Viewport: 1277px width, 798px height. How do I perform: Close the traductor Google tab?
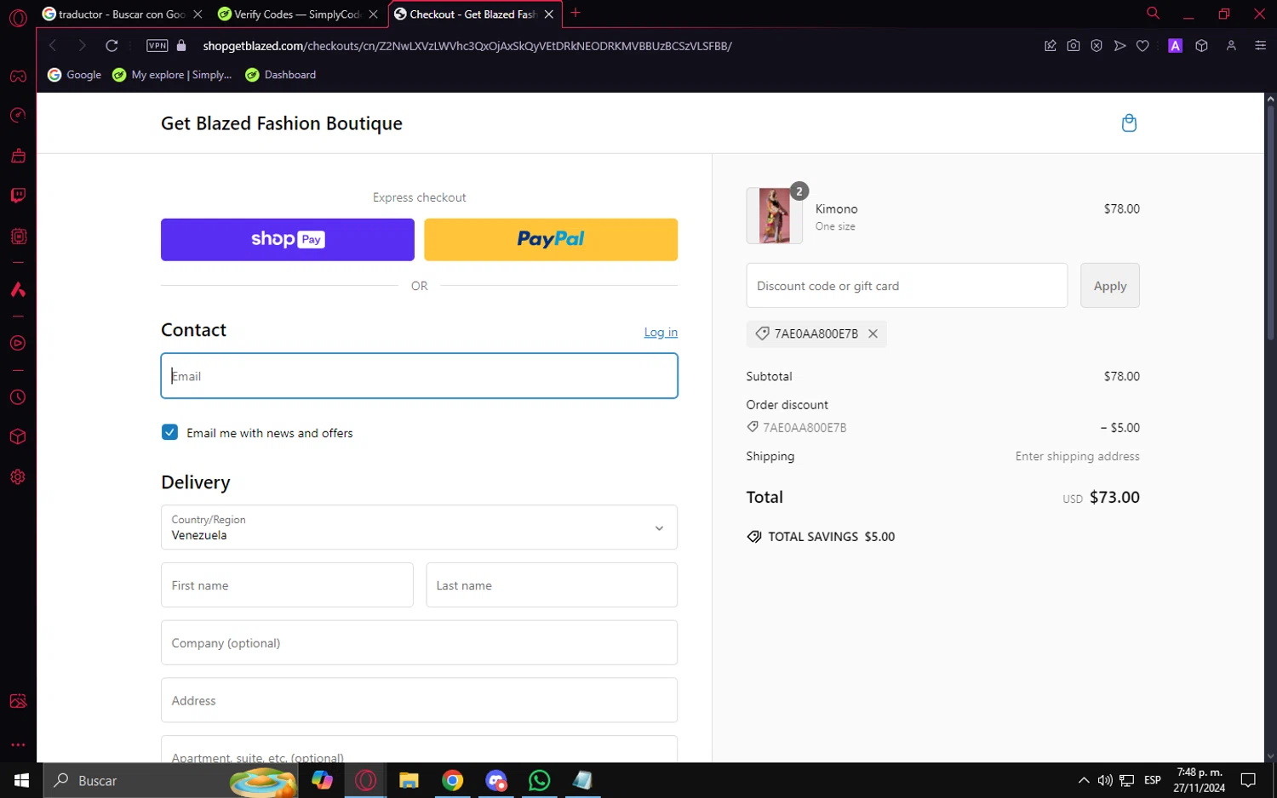tap(198, 14)
